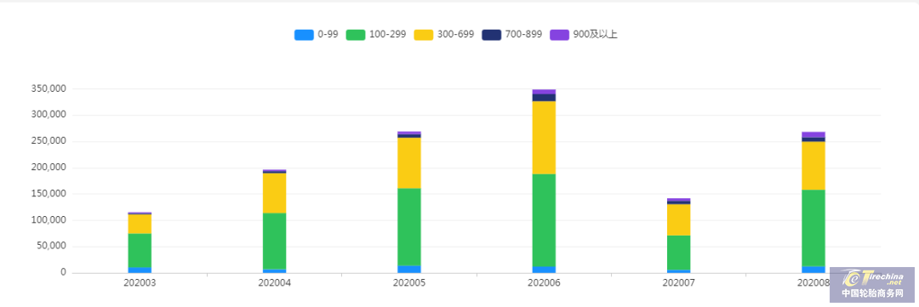The image size is (919, 307).
Task: Click the 202007 axis label
Action: 679,283
